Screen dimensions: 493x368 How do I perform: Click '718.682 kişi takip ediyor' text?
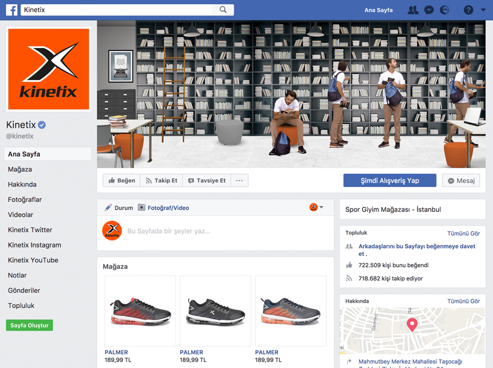click(x=390, y=278)
